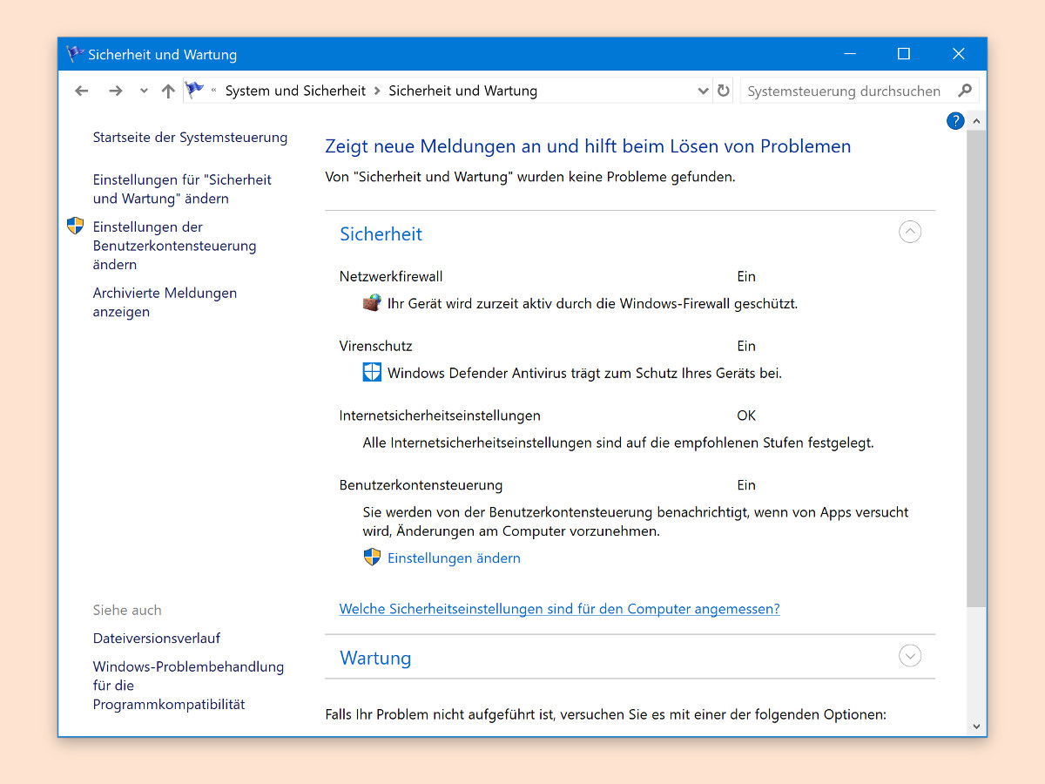This screenshot has width=1045, height=784.
Task: Click the scrollbar down arrow
Action: pyautogui.click(x=976, y=727)
